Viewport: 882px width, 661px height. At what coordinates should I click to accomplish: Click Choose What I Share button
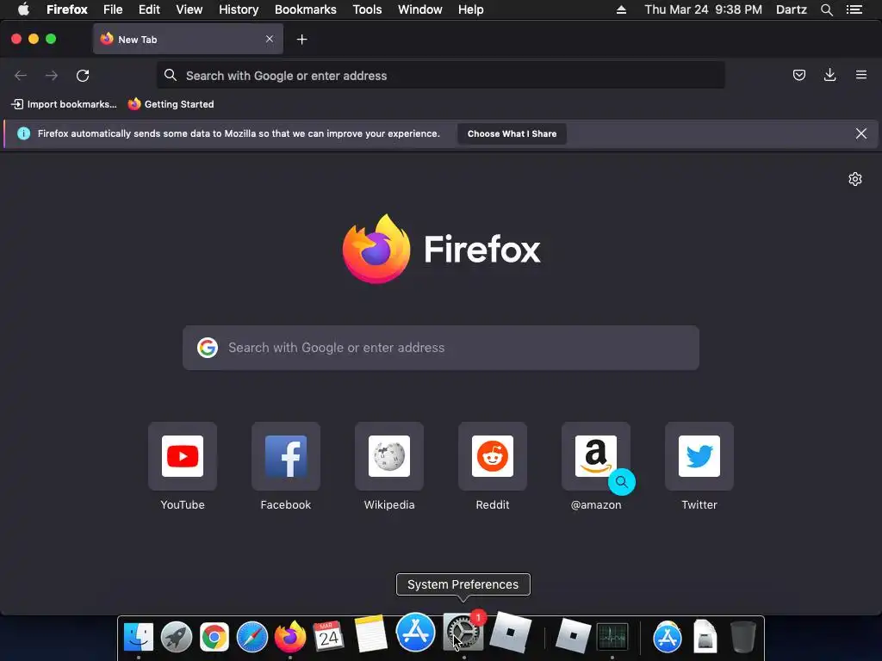pos(512,133)
